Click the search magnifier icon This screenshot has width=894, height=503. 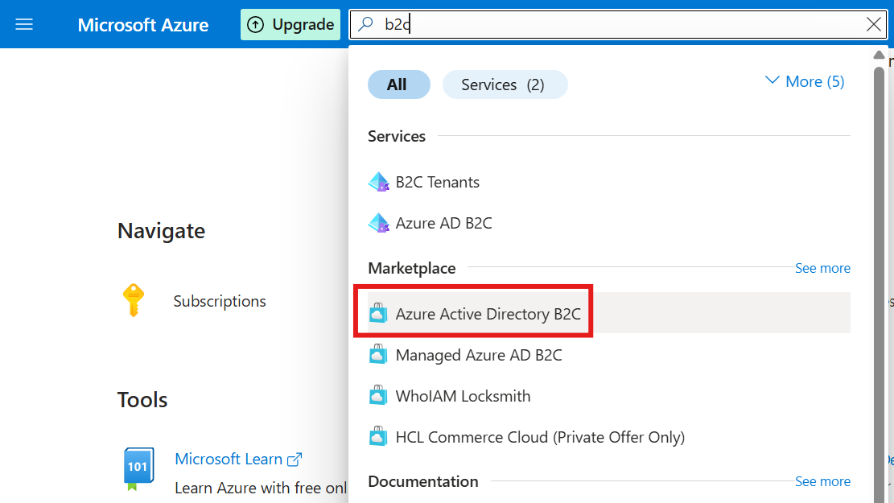365,24
